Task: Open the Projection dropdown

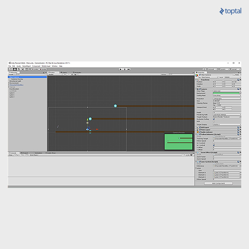Action: click(226, 98)
